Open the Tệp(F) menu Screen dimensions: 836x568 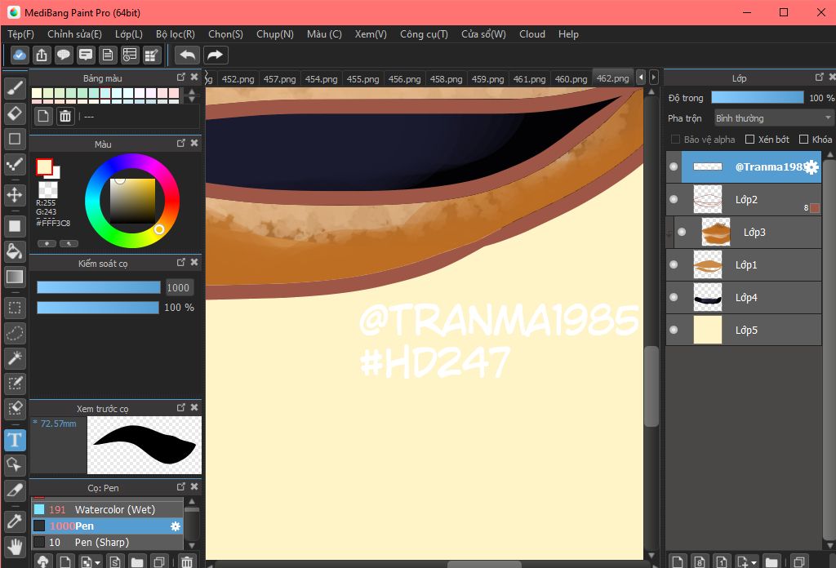click(x=20, y=34)
